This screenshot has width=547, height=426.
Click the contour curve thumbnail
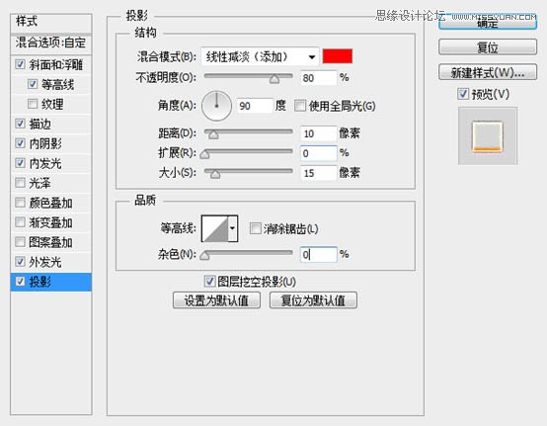click(x=215, y=228)
